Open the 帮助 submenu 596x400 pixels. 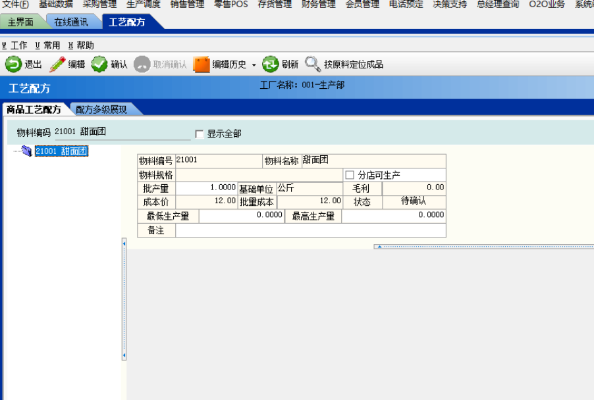pos(82,45)
